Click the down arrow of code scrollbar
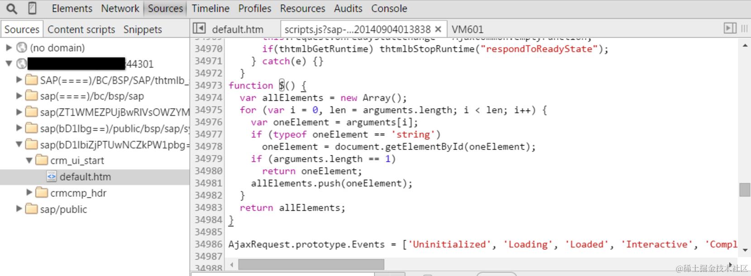Screen dimensions: 751x276 [745, 250]
